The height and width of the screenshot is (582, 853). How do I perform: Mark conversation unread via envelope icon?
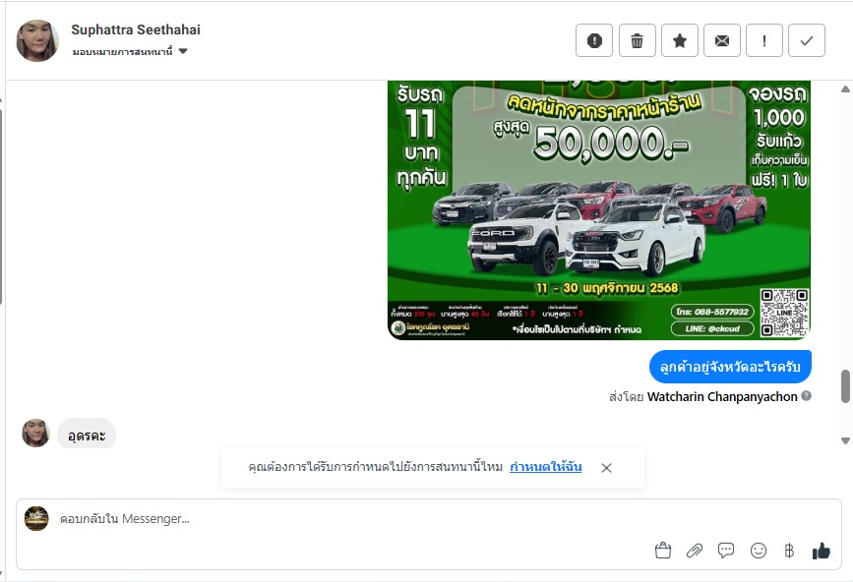pyautogui.click(x=722, y=40)
